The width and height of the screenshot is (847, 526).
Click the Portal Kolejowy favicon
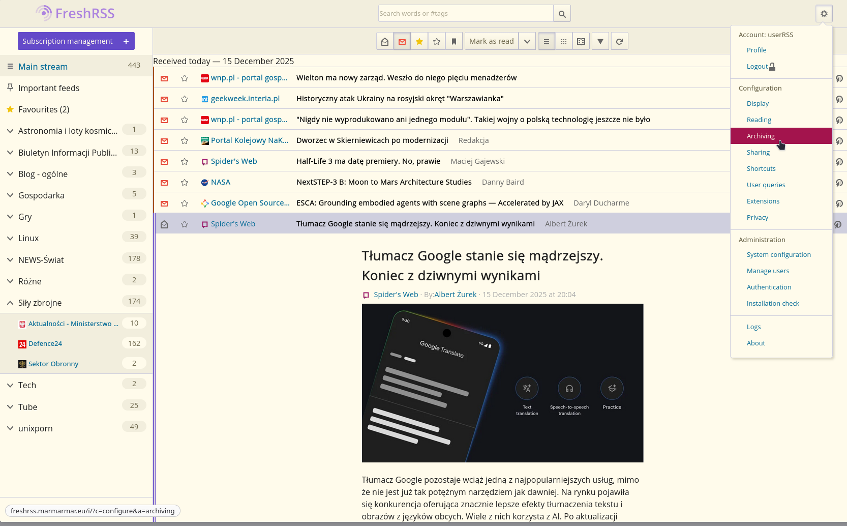(205, 141)
